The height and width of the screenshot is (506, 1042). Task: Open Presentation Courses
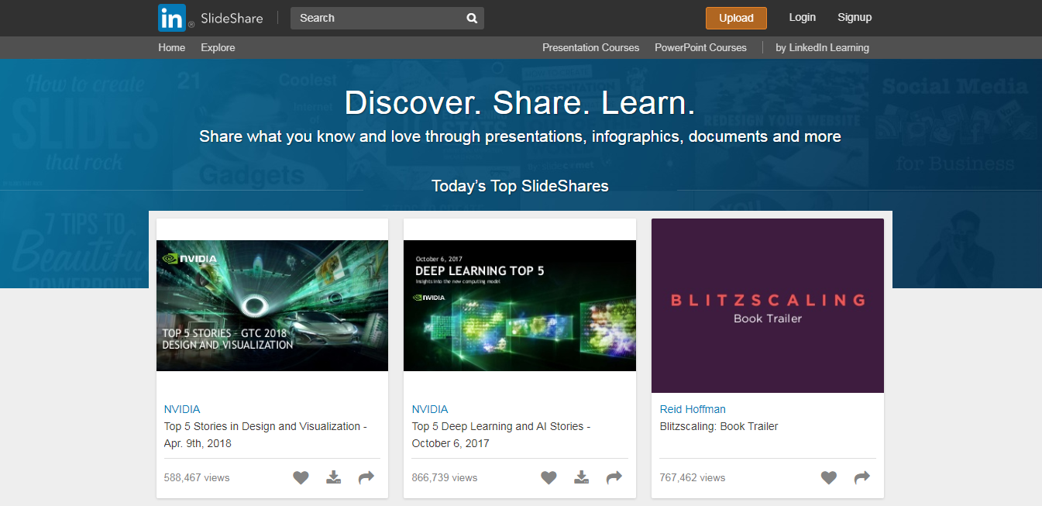[x=591, y=47]
